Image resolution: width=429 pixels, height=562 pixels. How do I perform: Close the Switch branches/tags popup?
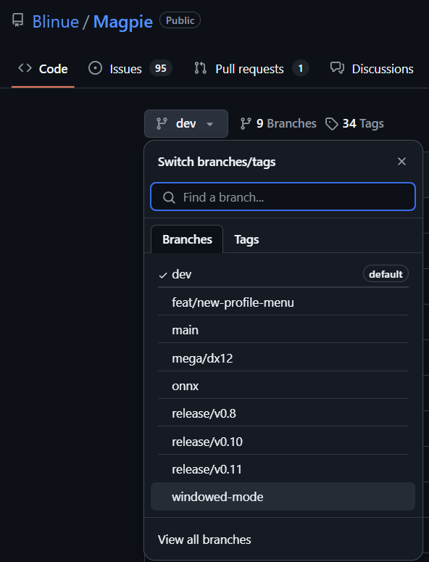coord(401,161)
